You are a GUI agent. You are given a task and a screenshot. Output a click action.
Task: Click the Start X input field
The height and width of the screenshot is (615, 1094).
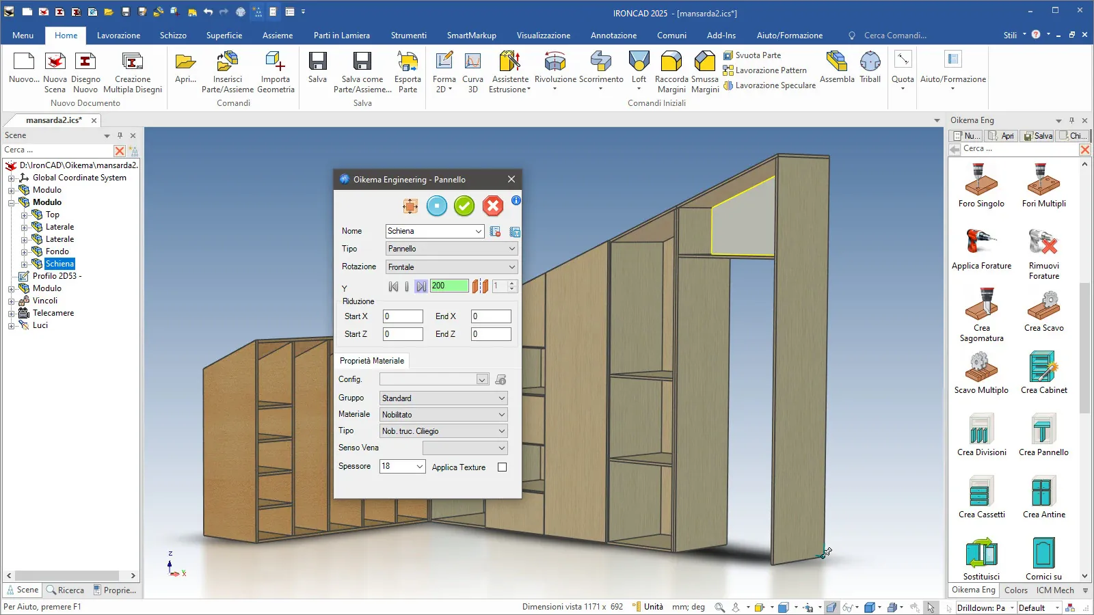[x=403, y=316]
